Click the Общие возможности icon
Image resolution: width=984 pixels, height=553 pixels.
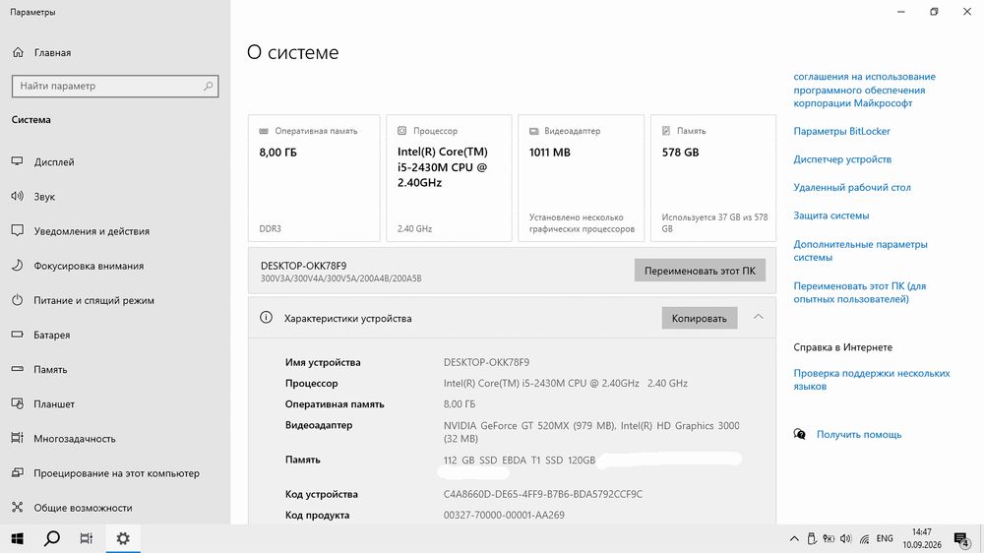pyautogui.click(x=18, y=507)
